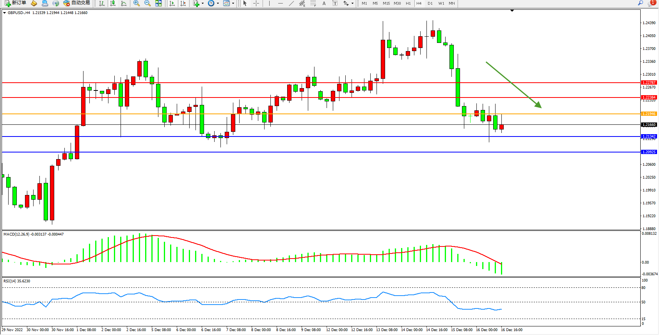Open the templates dropdown arrow
The width and height of the screenshot is (659, 335).
[x=233, y=4]
